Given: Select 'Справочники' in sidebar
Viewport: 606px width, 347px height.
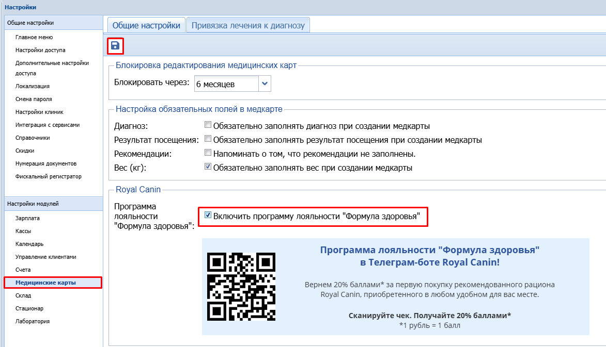Looking at the screenshot, I should tap(33, 138).
